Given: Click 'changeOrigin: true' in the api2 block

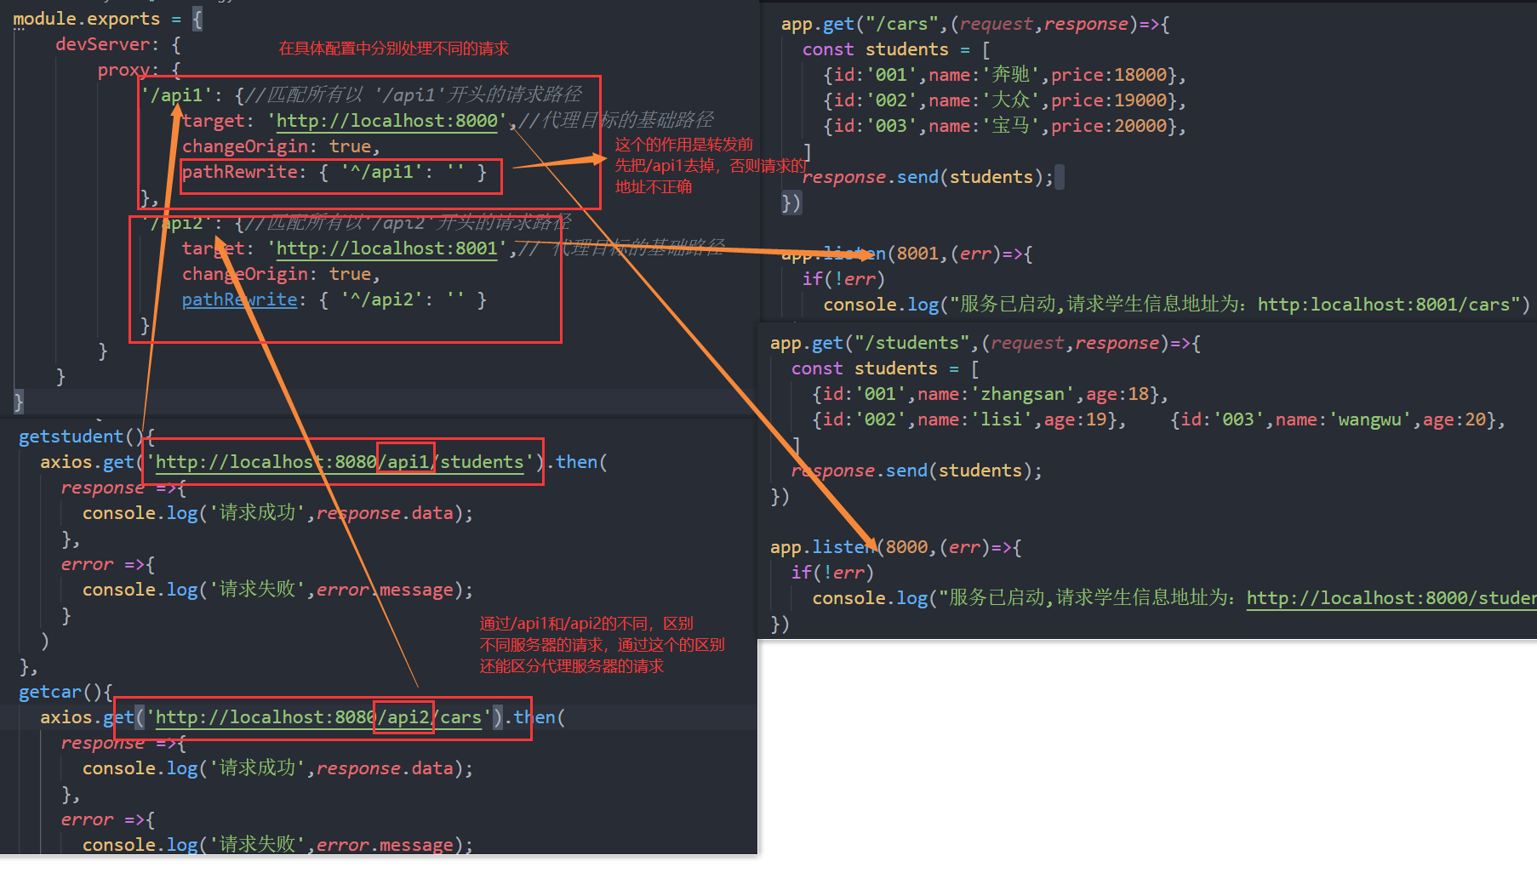Looking at the screenshot, I should pyautogui.click(x=281, y=274).
